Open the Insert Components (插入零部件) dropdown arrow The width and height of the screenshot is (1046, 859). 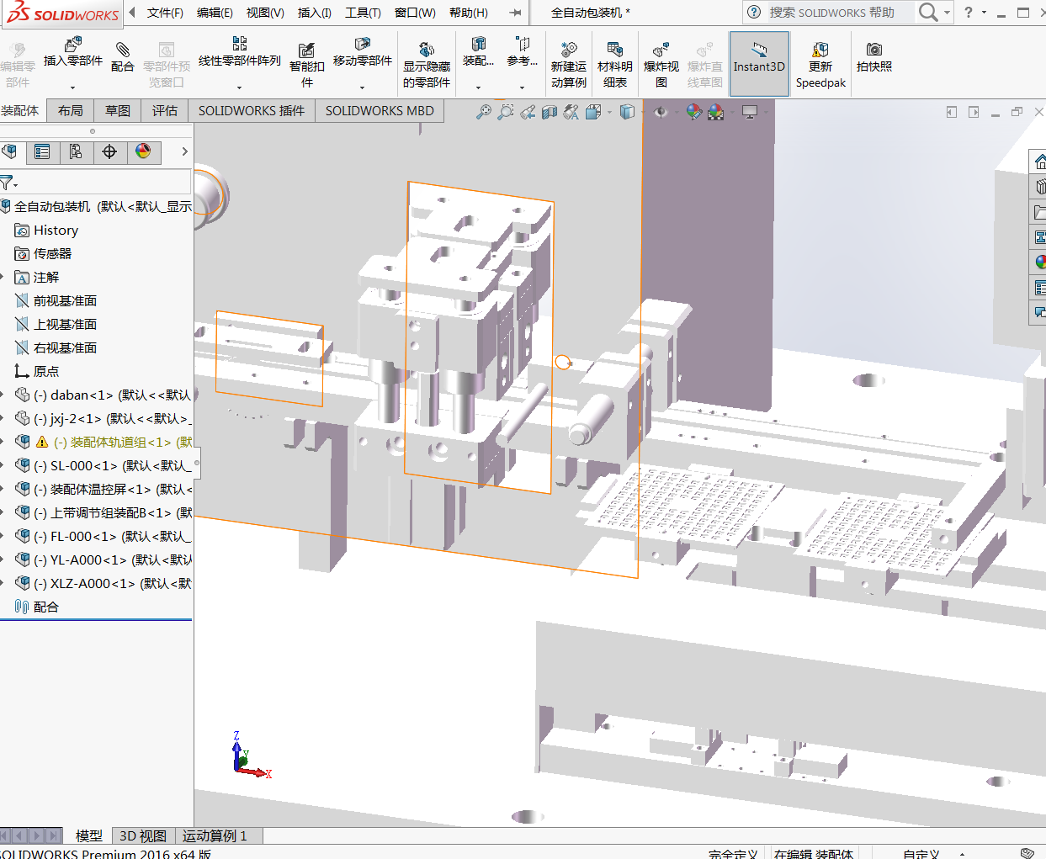(72, 87)
